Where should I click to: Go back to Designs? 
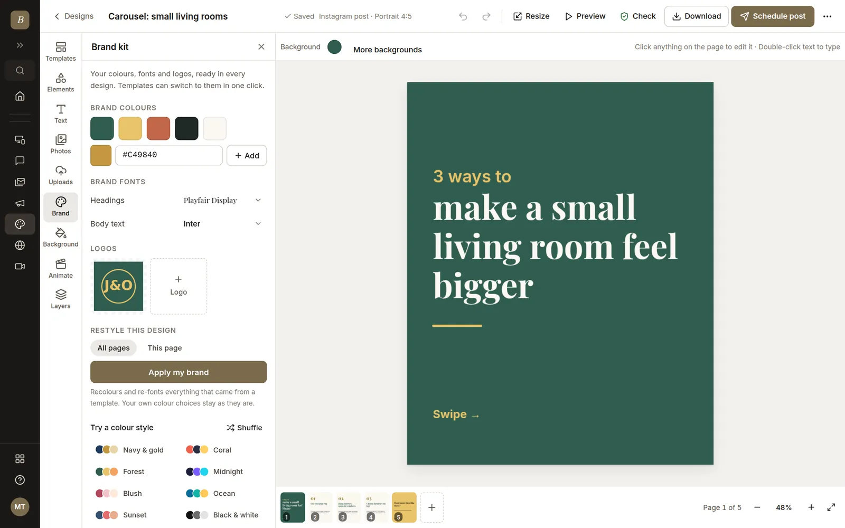coord(74,16)
